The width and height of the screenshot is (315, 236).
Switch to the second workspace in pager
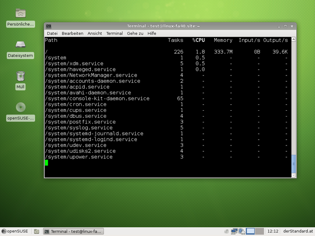(x=260, y=231)
